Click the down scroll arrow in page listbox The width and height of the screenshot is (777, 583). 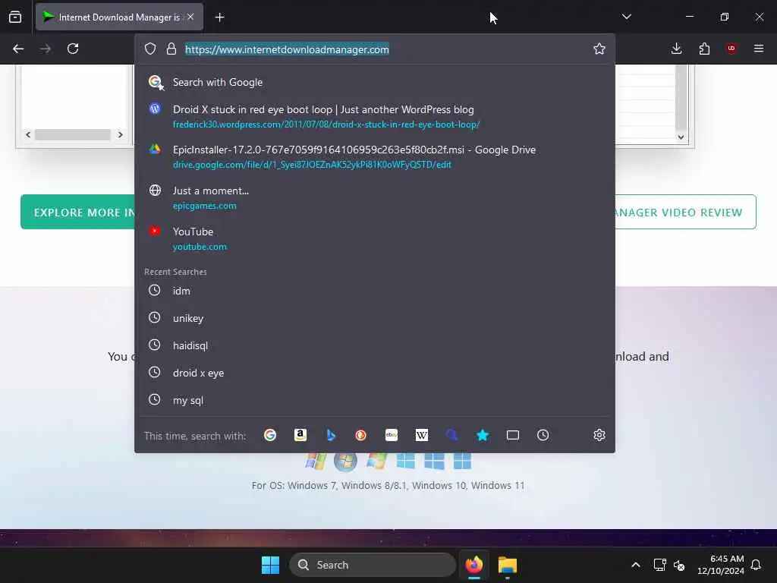coord(681,137)
